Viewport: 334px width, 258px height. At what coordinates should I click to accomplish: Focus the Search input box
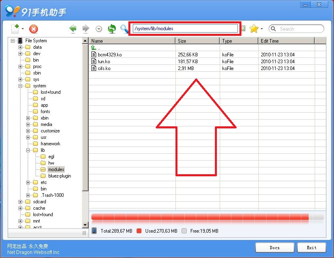[296, 29]
